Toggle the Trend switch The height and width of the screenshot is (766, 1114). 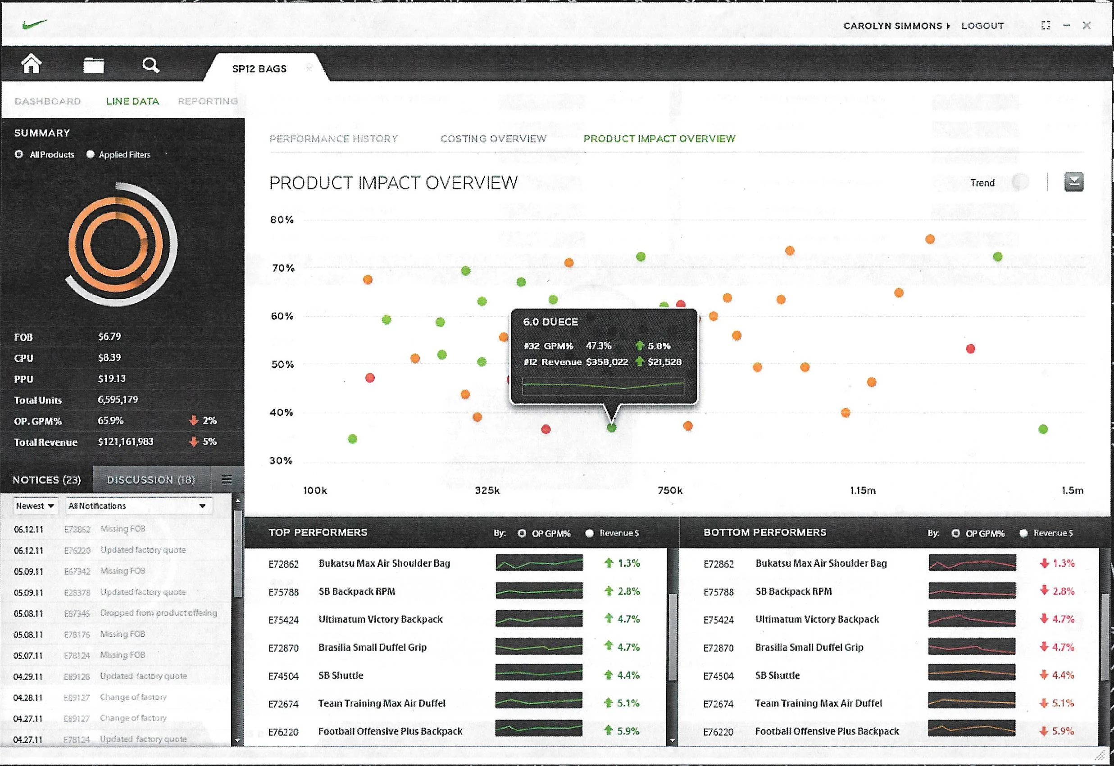(1019, 182)
